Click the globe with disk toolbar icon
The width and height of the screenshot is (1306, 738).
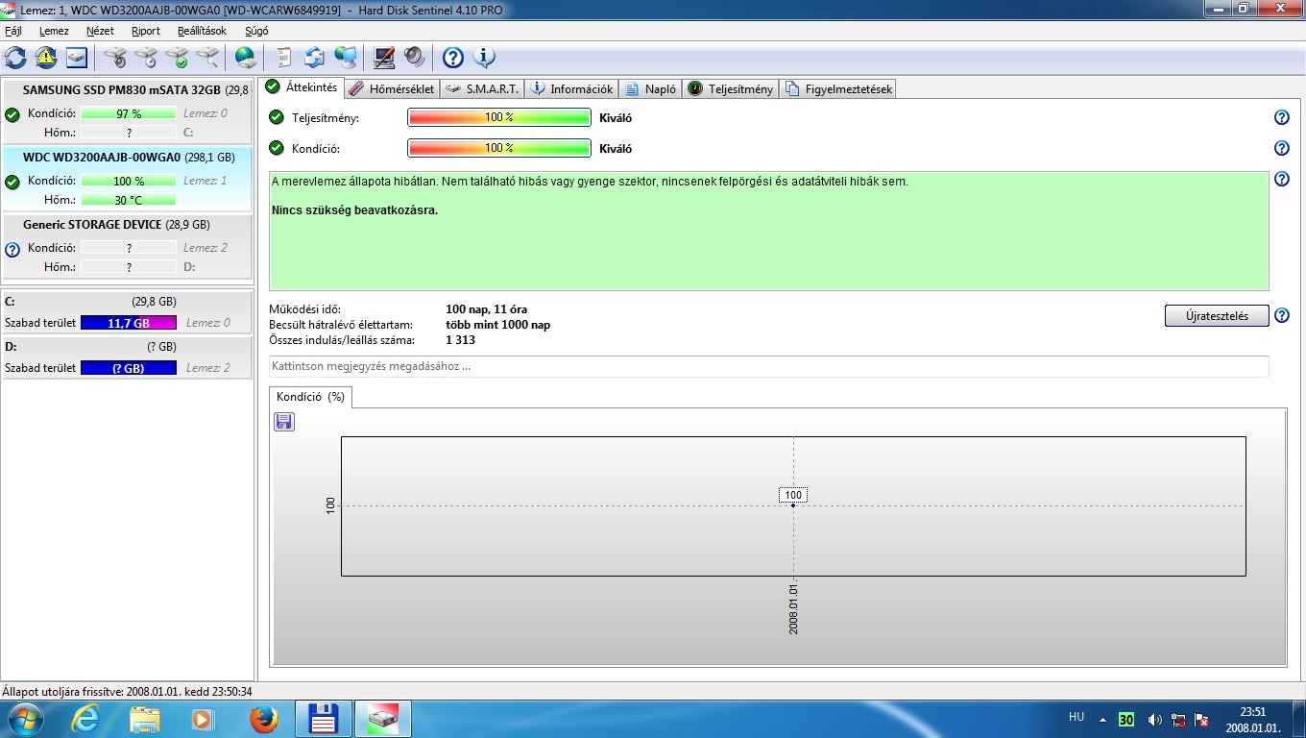[x=246, y=58]
